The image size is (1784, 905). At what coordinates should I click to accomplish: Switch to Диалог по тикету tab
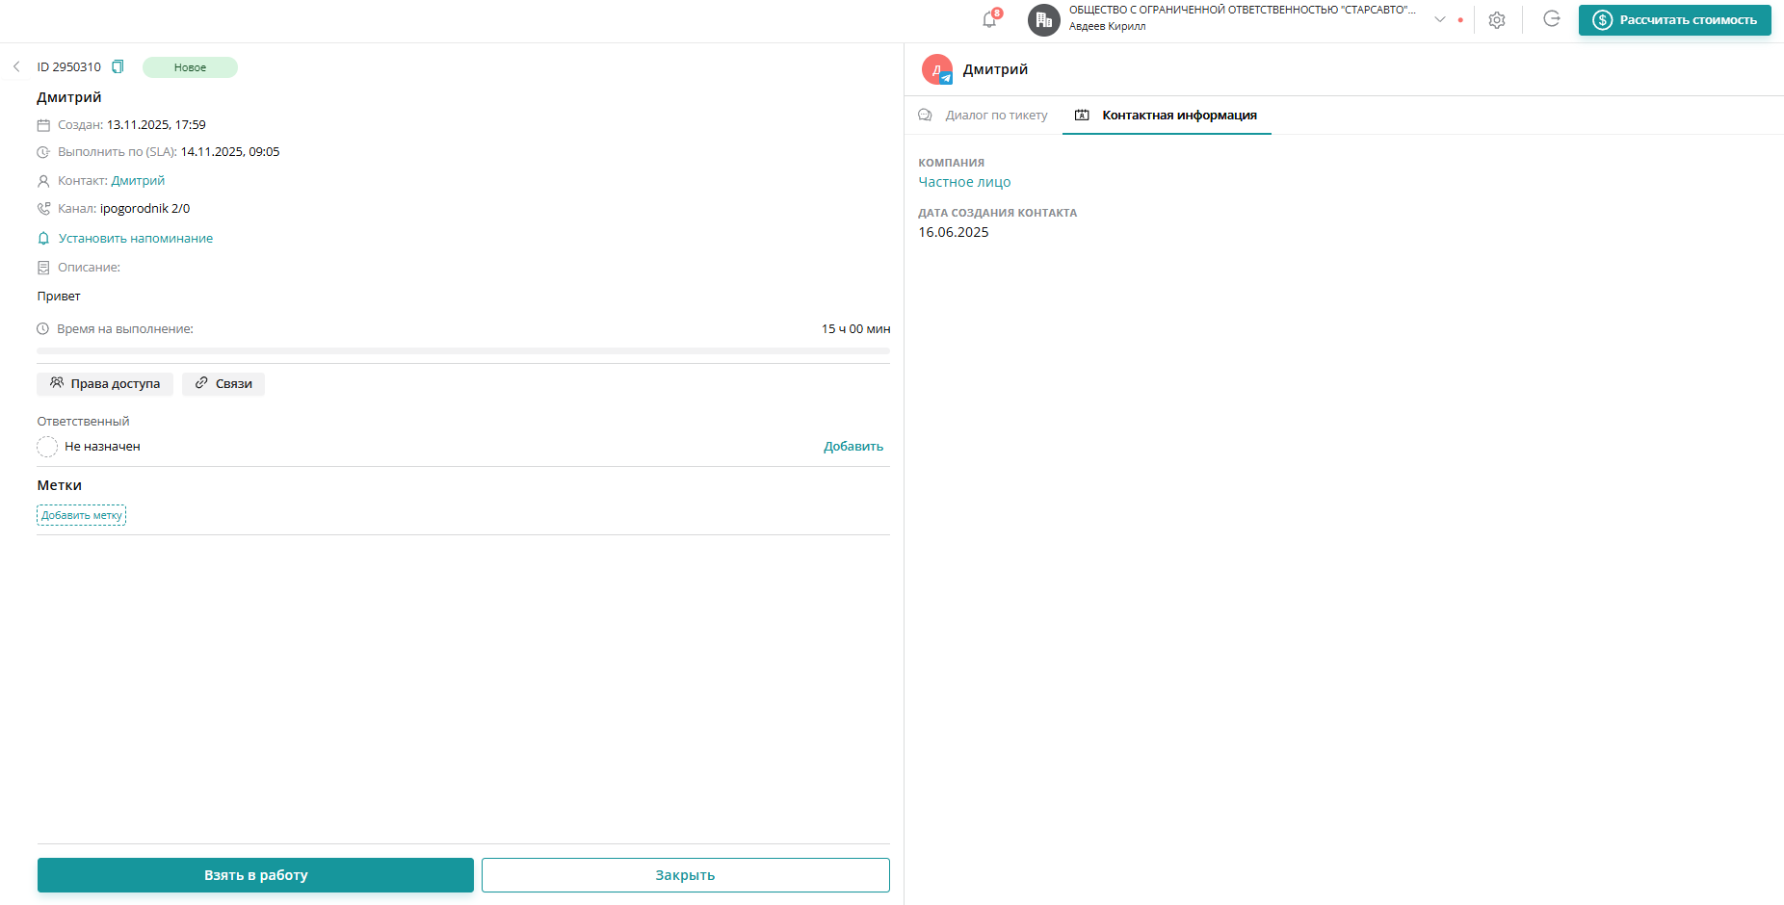point(984,116)
